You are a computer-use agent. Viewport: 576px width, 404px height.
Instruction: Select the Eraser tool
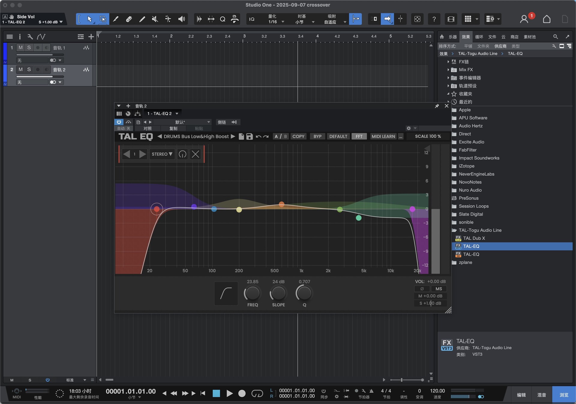click(129, 19)
